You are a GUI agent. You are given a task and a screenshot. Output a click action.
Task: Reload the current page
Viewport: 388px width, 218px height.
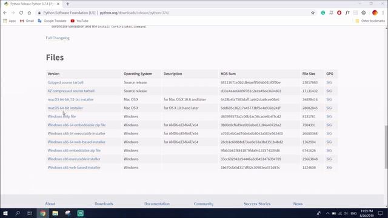tap(21, 13)
